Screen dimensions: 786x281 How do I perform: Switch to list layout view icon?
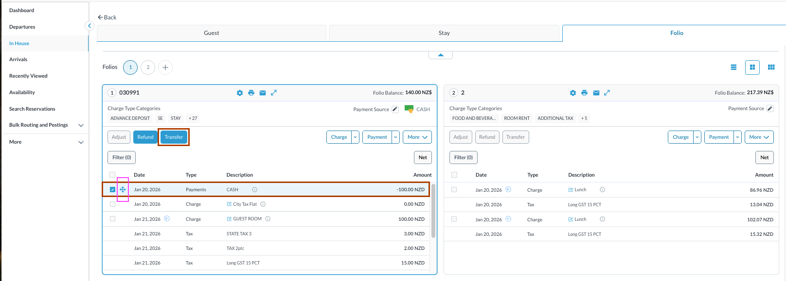tap(733, 67)
